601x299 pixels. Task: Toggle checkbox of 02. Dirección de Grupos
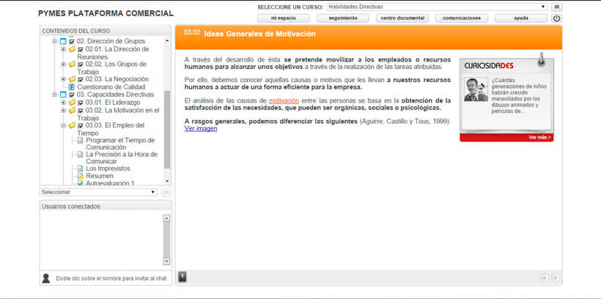pos(72,42)
